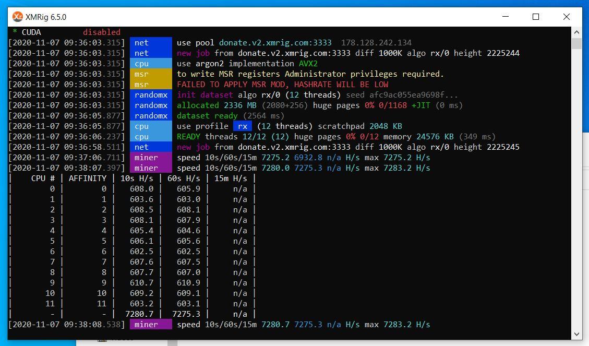The width and height of the screenshot is (589, 346).
Task: Click the 10s hashrate '606.1' for CPU 5
Action: point(141,241)
